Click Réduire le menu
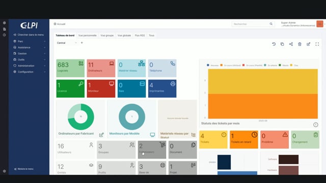Image resolution: width=326 pixels, height=183 pixels. pyautogui.click(x=24, y=169)
